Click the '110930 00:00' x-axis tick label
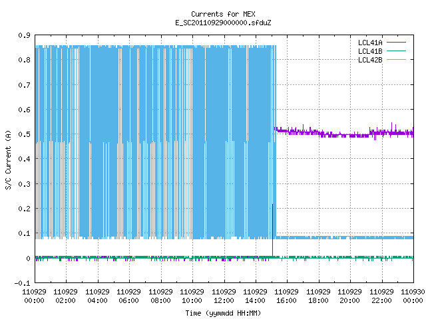This screenshot has height=319, width=426. click(x=413, y=296)
